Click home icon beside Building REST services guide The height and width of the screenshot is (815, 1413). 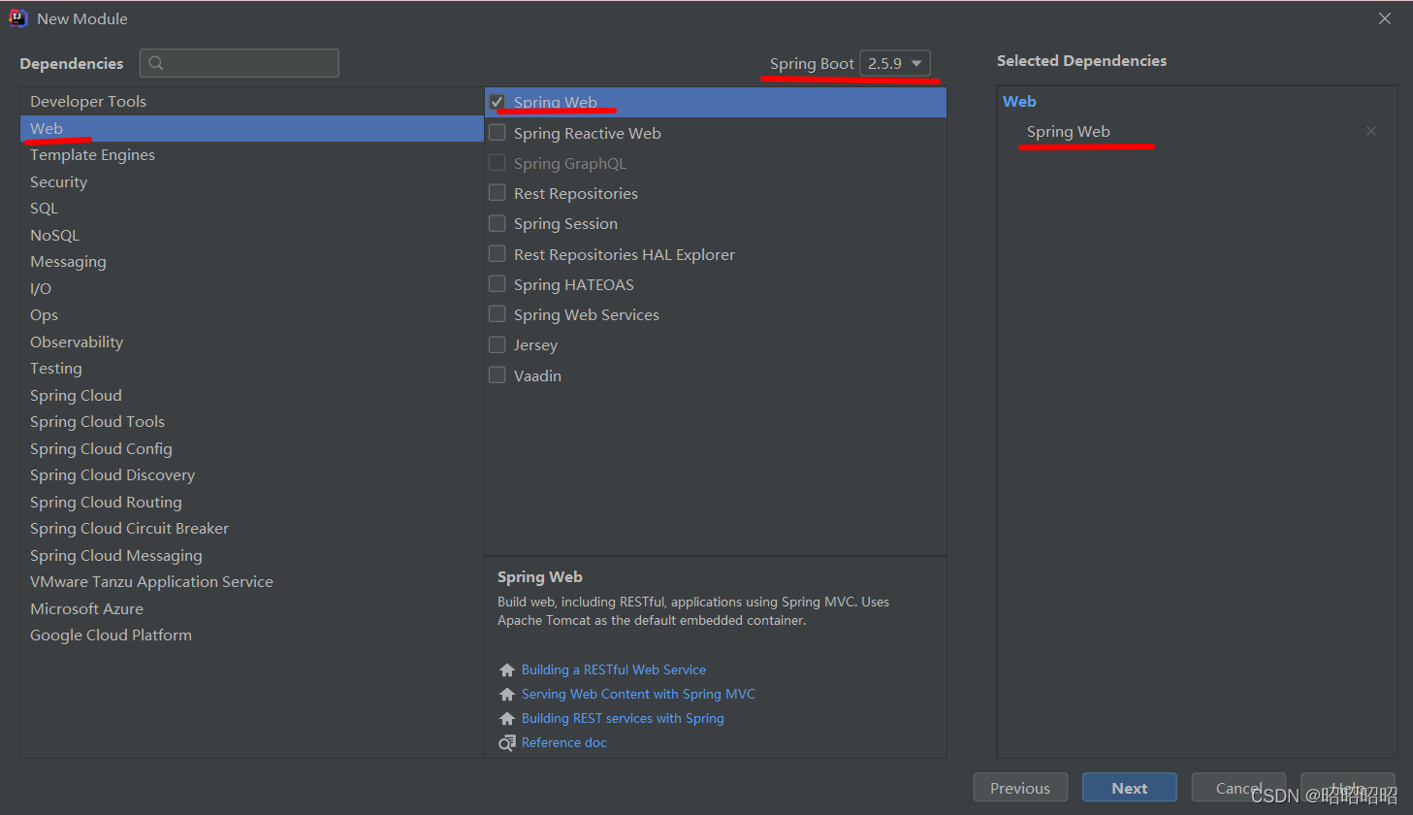pos(506,719)
